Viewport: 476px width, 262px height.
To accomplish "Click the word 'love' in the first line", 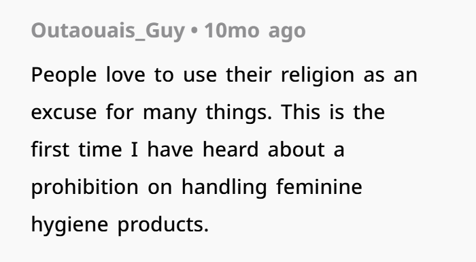I will [x=125, y=75].
